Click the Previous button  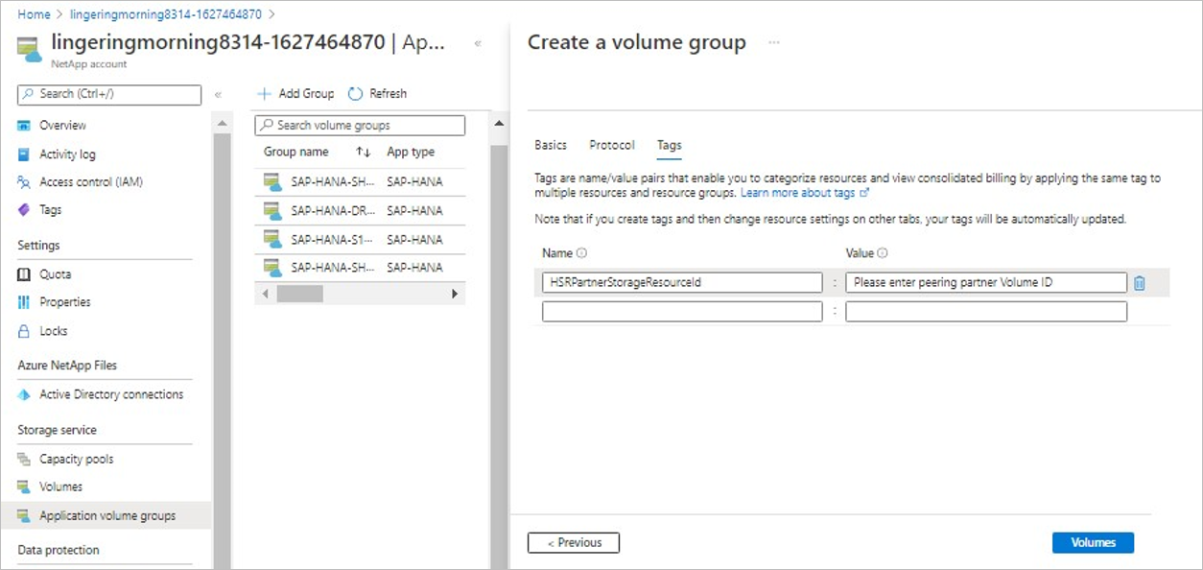click(x=574, y=543)
